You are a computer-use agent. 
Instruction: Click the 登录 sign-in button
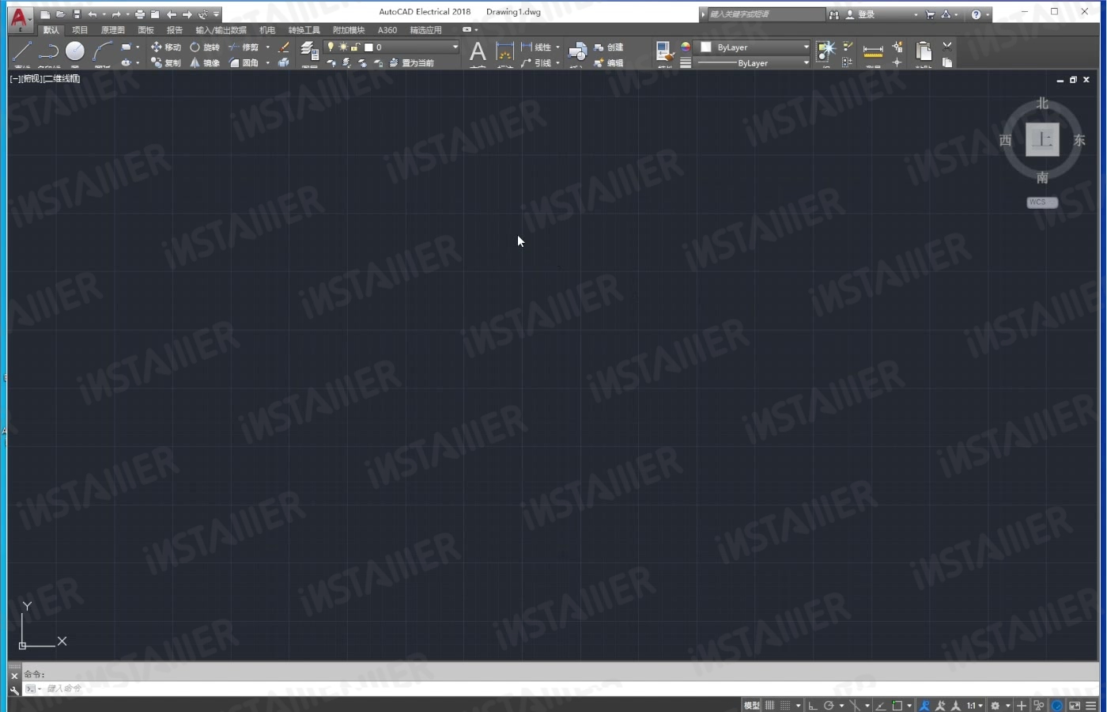(x=861, y=14)
